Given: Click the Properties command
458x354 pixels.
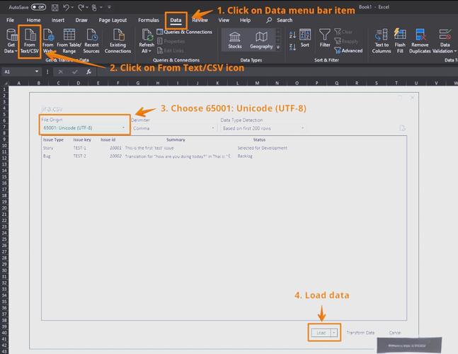Looking at the screenshot, I should point(171,41).
